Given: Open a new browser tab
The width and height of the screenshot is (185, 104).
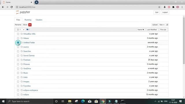Looking at the screenshot, I should pos(36,2).
